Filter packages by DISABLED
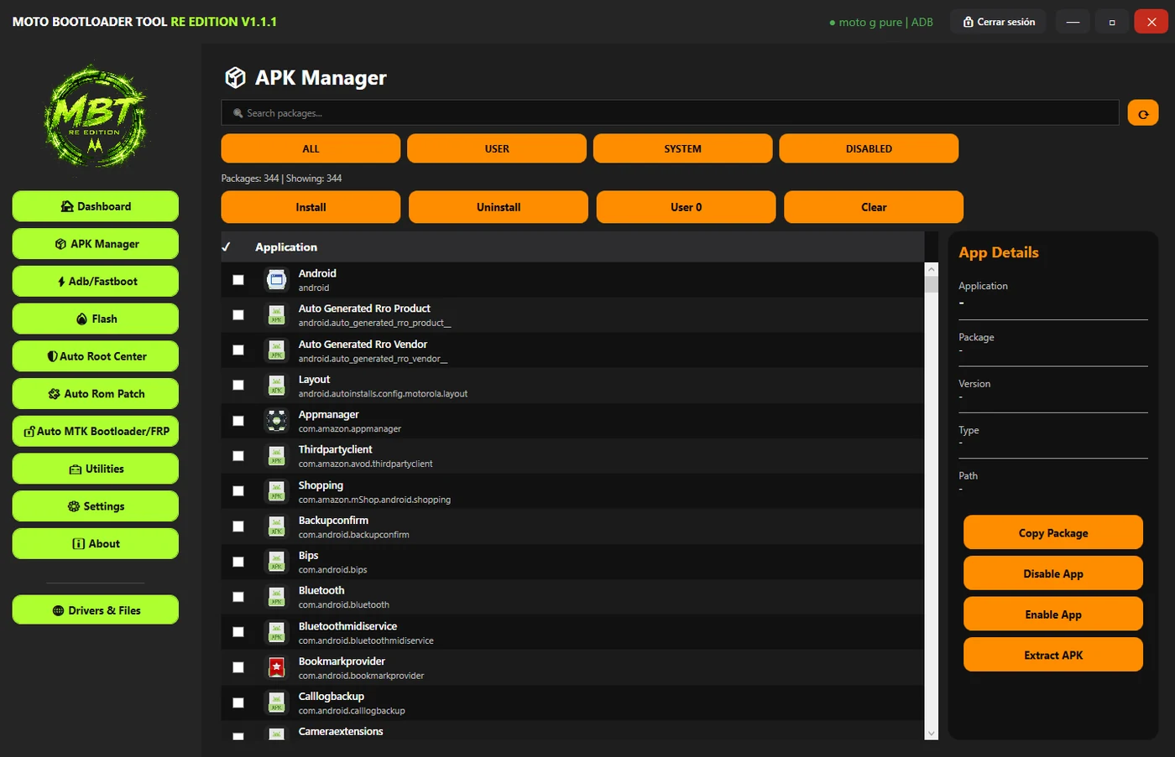 tap(869, 148)
